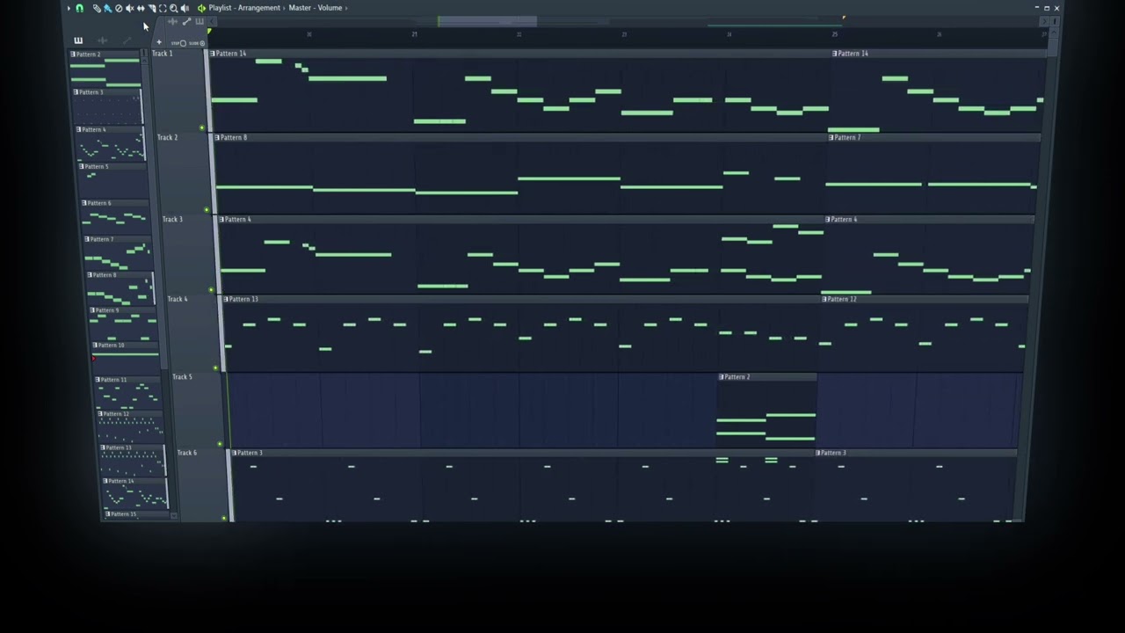Click the Track 4 header label

tap(178, 299)
